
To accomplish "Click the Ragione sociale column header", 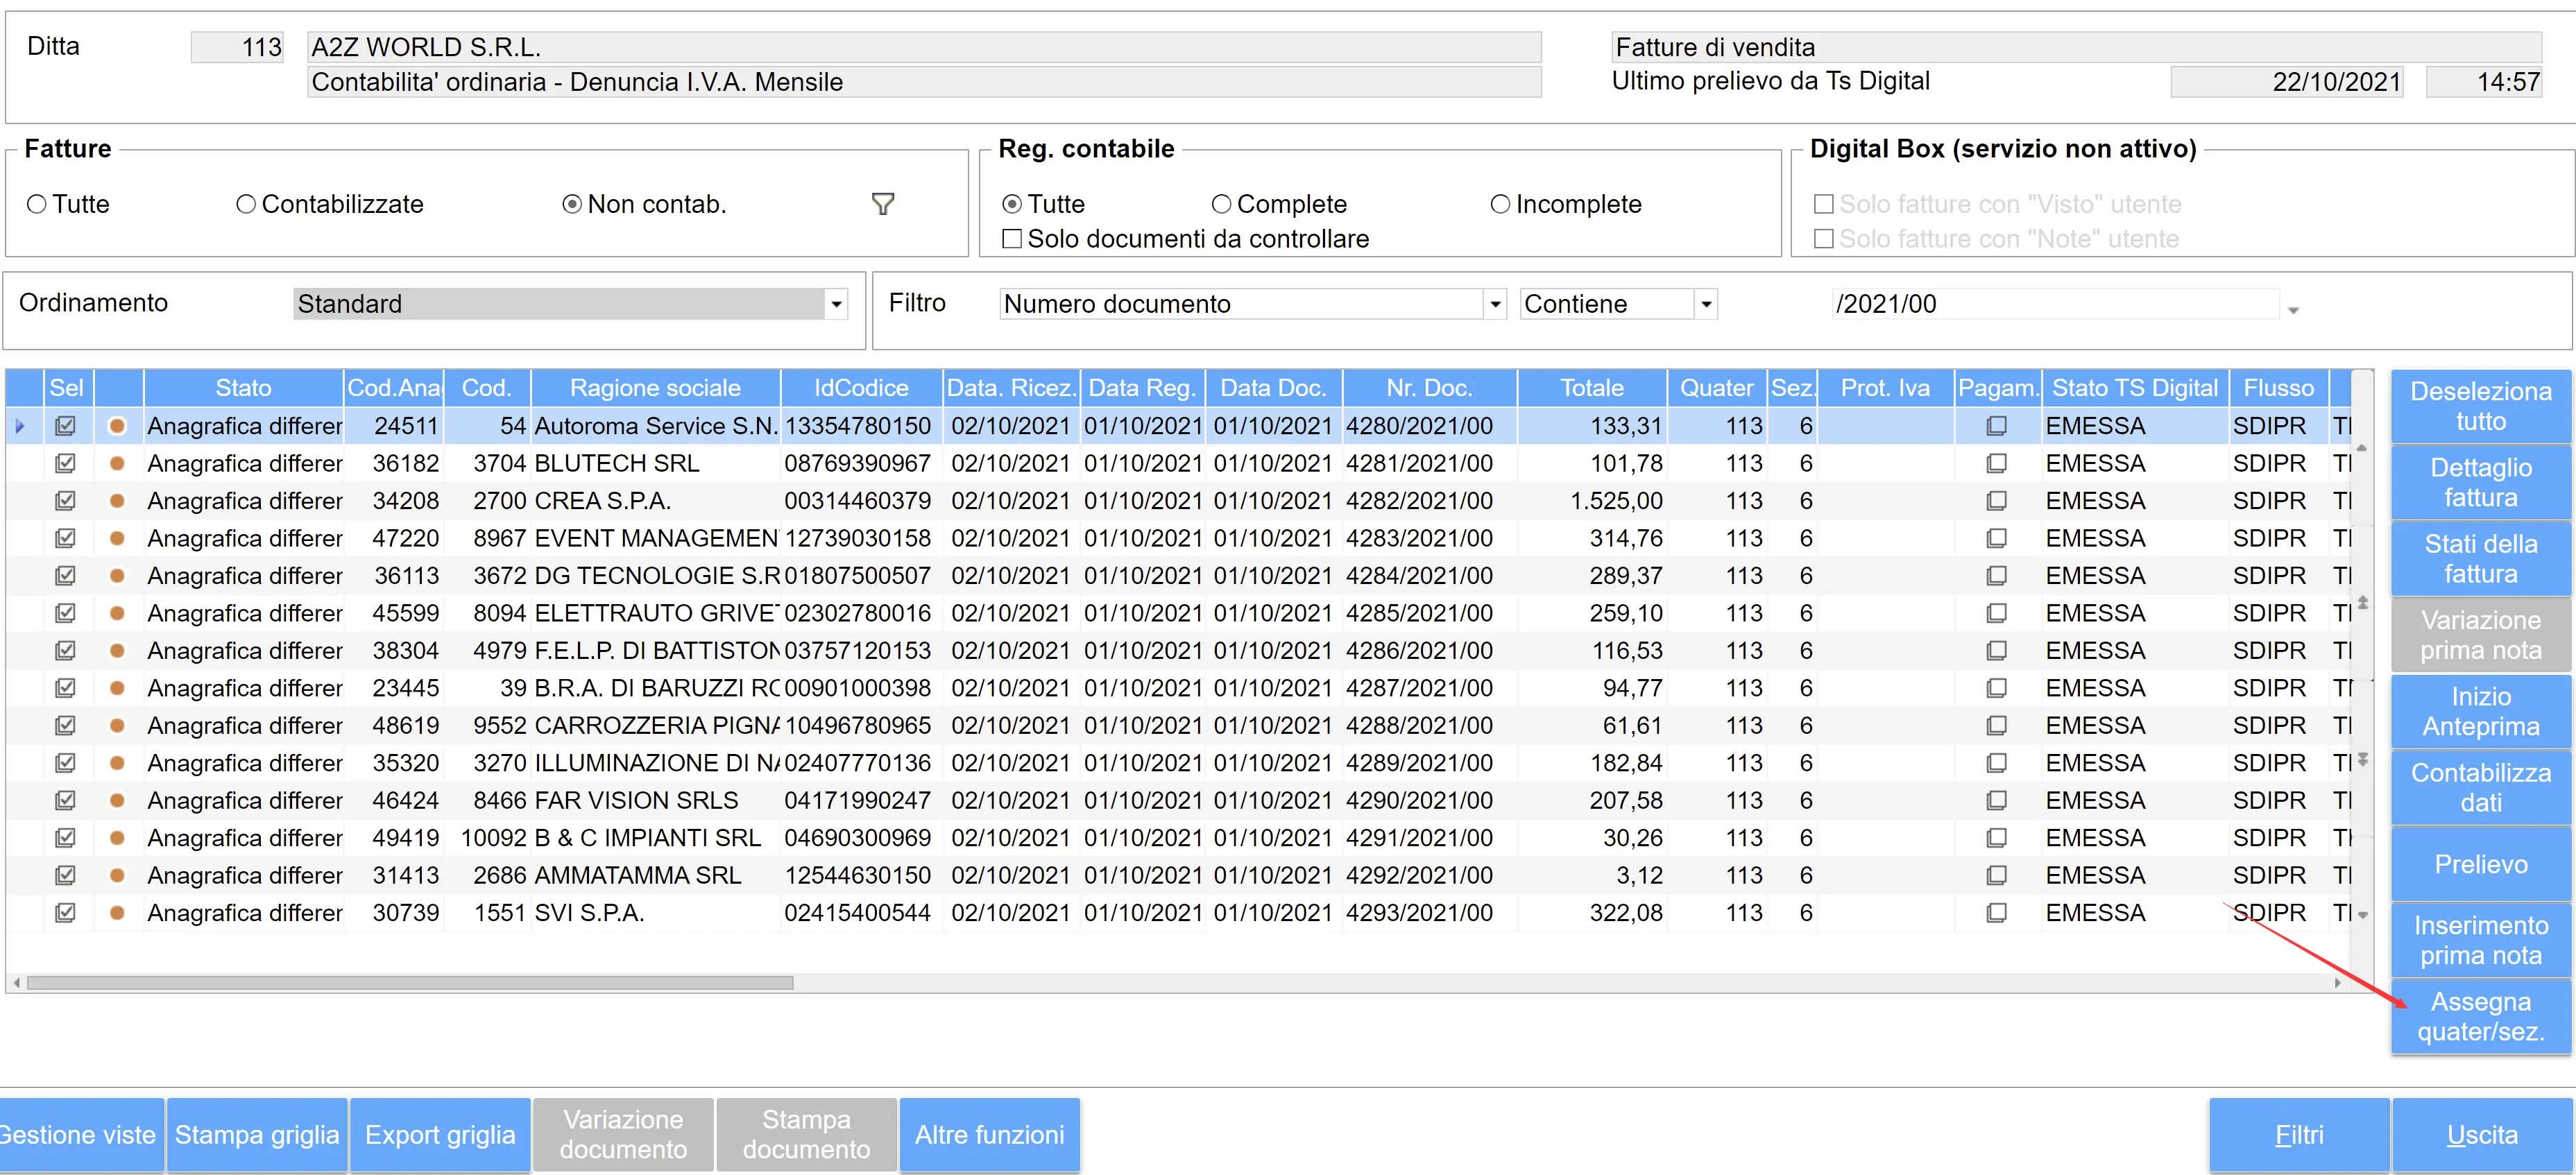I will click(655, 388).
